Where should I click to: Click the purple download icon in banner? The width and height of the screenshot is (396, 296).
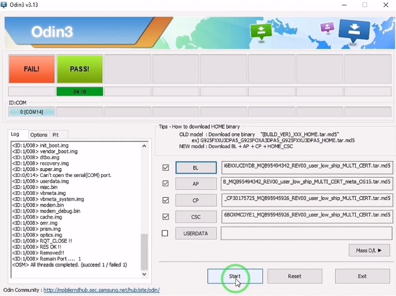[327, 27]
